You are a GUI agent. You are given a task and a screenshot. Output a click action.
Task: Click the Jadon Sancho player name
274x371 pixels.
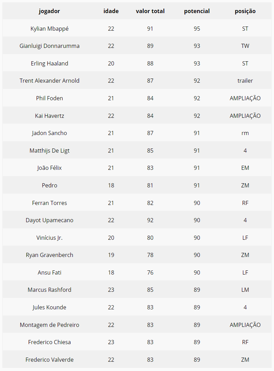[49, 133]
